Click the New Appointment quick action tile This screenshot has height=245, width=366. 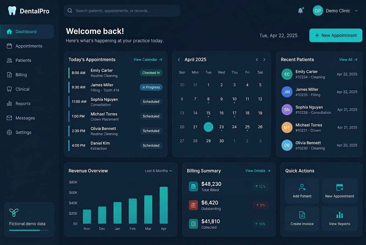[x=339, y=191]
